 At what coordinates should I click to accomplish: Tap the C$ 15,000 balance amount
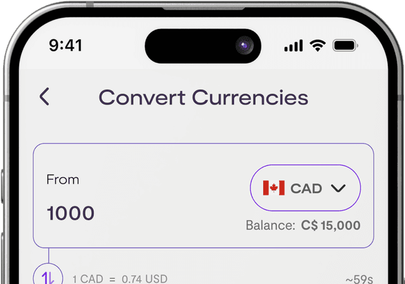(330, 225)
